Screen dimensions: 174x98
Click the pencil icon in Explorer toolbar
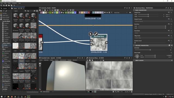6,11
